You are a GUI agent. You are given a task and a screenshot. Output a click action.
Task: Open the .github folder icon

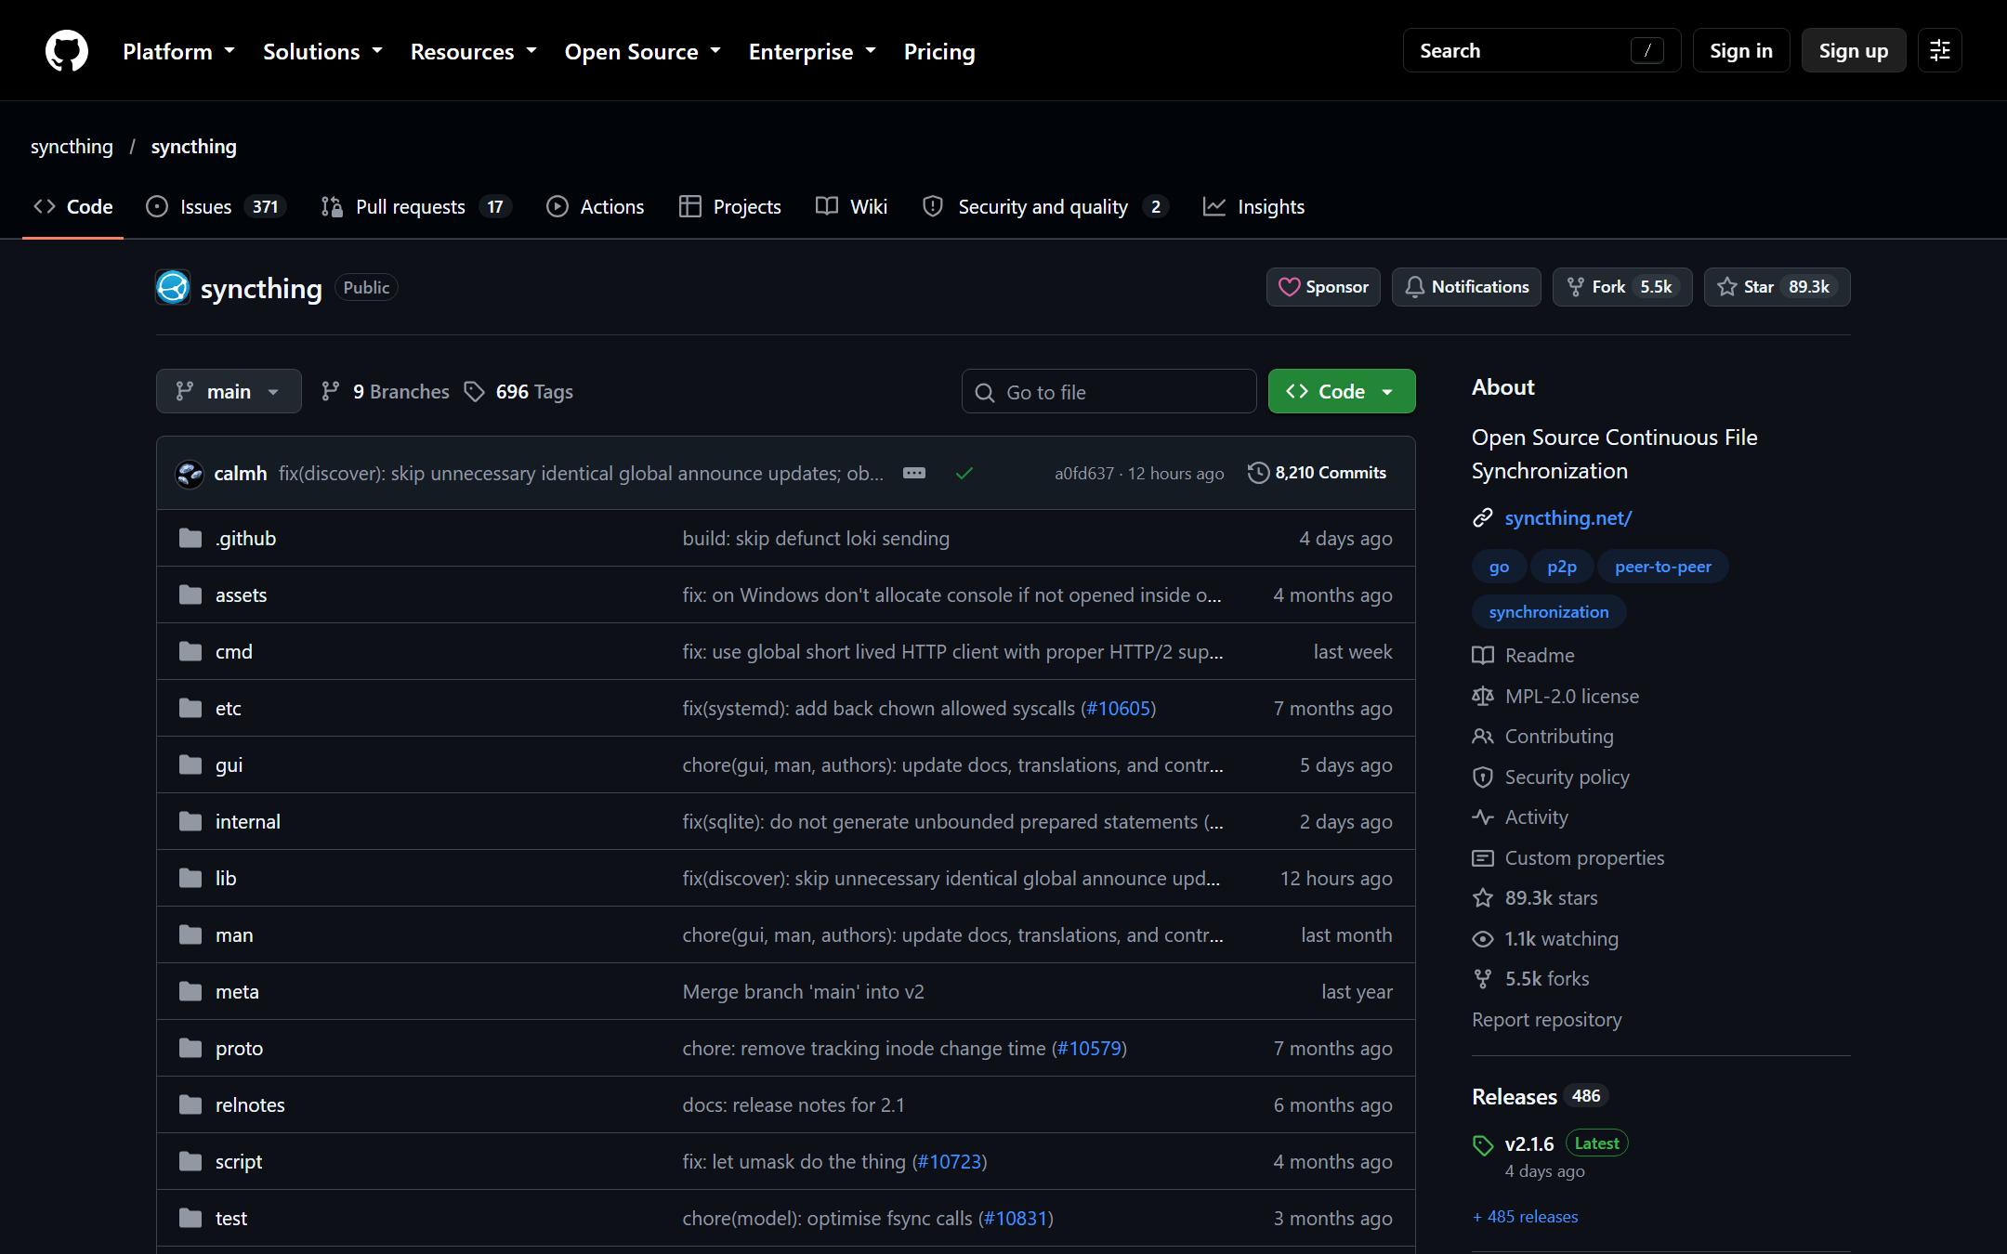[x=190, y=538]
